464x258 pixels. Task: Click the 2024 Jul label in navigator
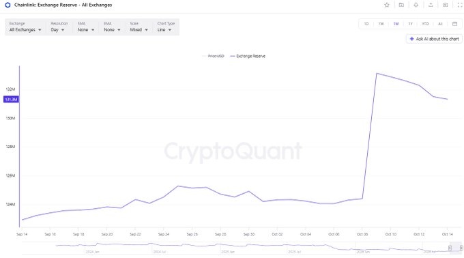[159, 252]
